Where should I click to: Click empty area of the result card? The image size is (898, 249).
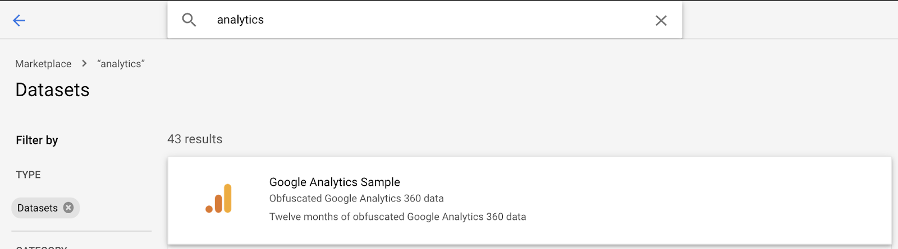click(702, 200)
